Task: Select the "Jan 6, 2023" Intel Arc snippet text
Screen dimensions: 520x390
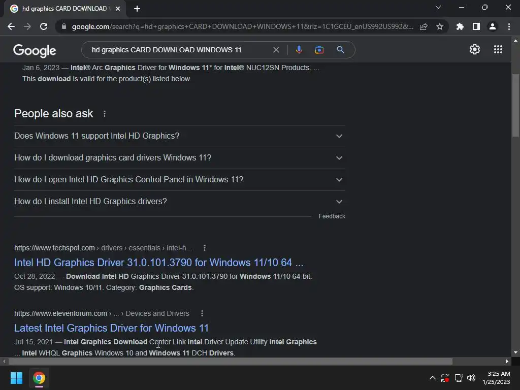Action: tap(171, 73)
